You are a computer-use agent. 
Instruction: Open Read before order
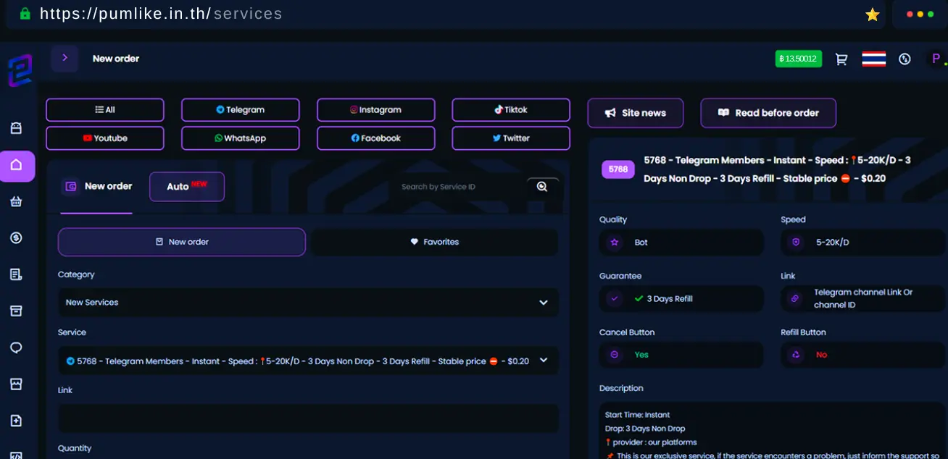tap(768, 113)
